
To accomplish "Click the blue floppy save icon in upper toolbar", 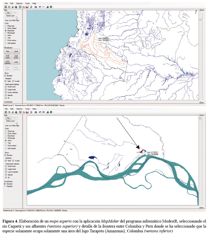I will [20, 7].
